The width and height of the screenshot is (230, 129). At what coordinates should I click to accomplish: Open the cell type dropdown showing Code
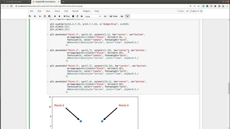(93, 16)
